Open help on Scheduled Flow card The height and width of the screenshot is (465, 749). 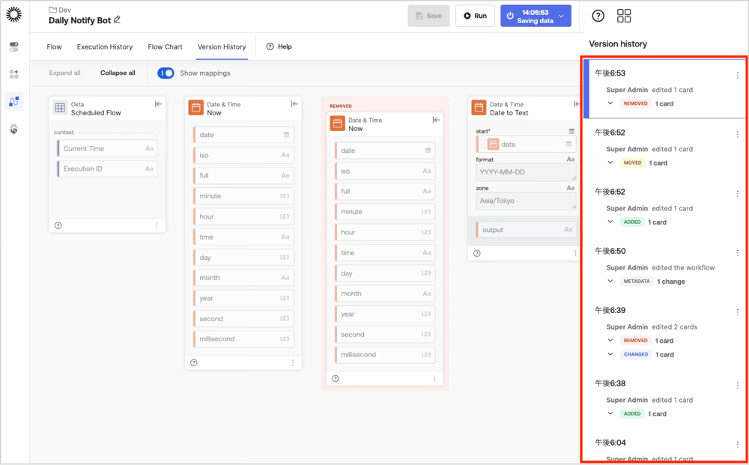[x=58, y=225]
